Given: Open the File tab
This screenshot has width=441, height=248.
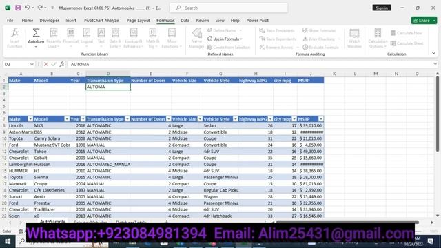Looking at the screenshot, I should (x=10, y=21).
